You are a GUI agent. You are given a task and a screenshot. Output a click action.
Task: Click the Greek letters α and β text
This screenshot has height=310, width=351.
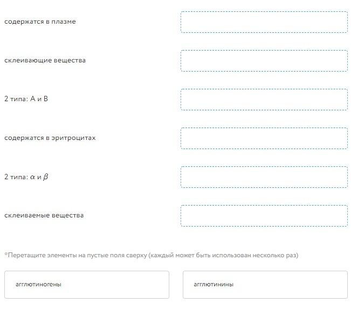coord(39,177)
